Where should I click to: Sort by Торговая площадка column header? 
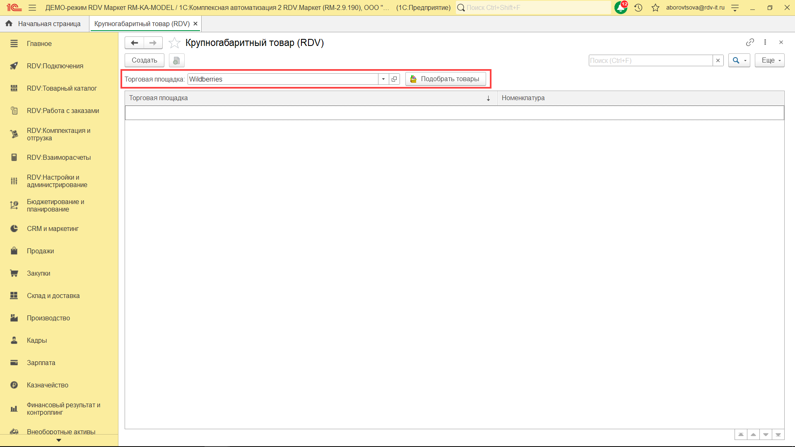click(306, 98)
